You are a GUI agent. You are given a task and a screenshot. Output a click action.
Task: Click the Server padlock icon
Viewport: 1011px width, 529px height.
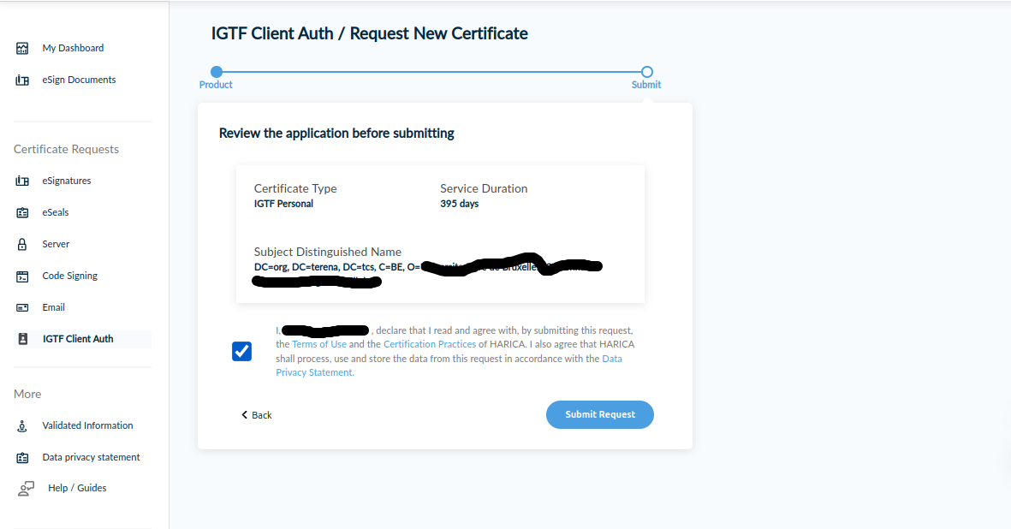pos(23,245)
